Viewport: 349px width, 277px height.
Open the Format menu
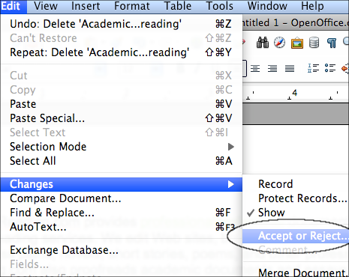click(132, 6)
